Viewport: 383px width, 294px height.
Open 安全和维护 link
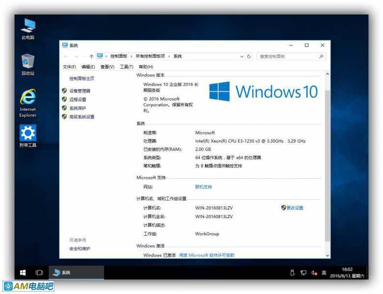79,248
